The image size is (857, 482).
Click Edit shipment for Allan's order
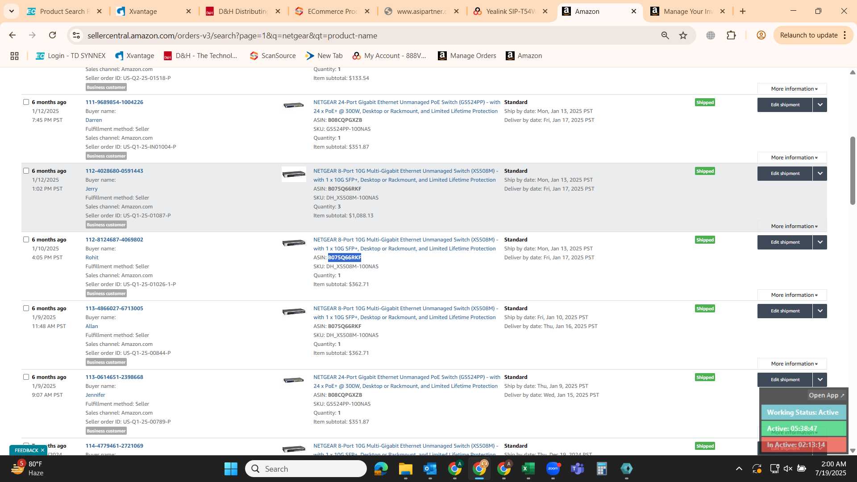785,311
